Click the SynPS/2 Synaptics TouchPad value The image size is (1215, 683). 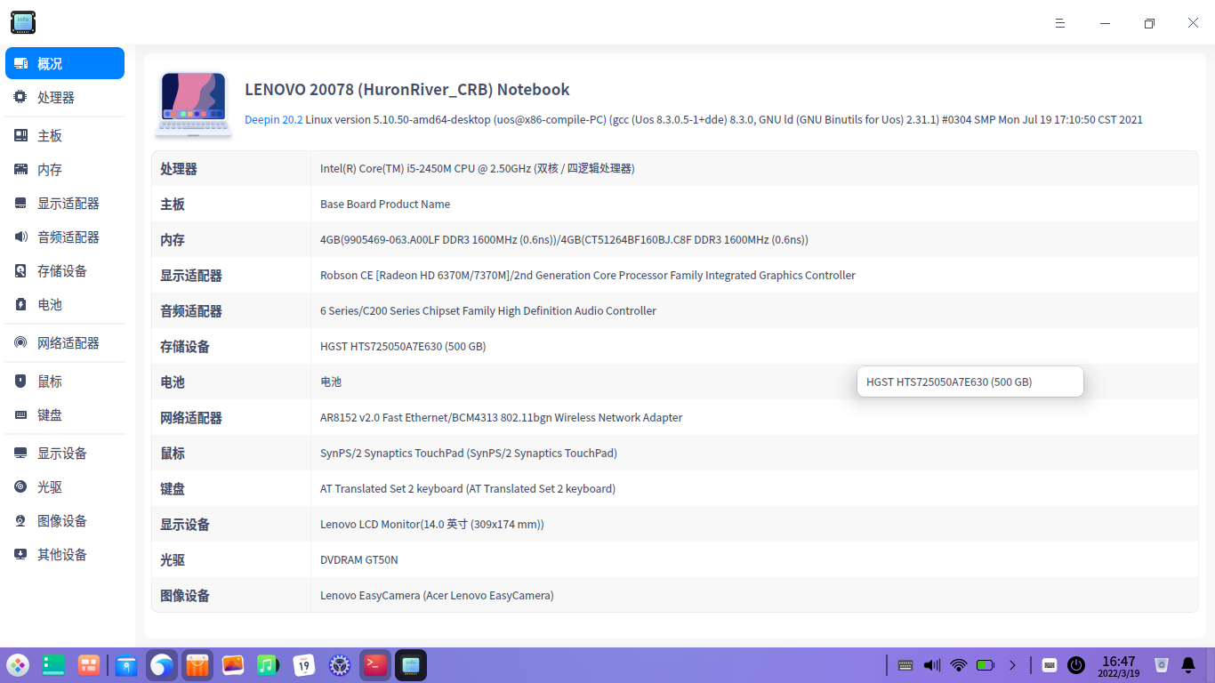[x=469, y=453]
